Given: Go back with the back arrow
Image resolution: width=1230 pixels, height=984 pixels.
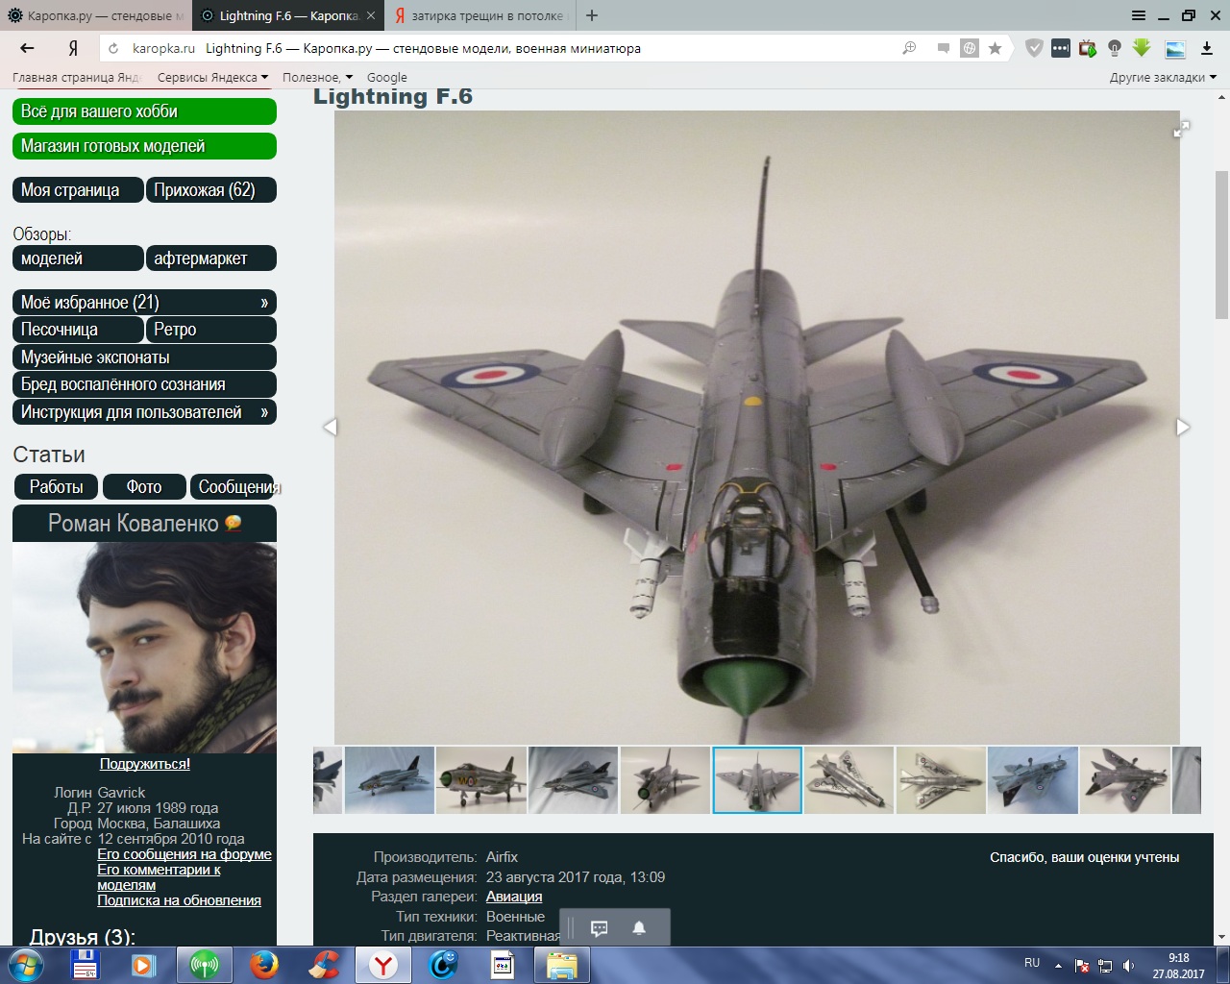Looking at the screenshot, I should (27, 48).
